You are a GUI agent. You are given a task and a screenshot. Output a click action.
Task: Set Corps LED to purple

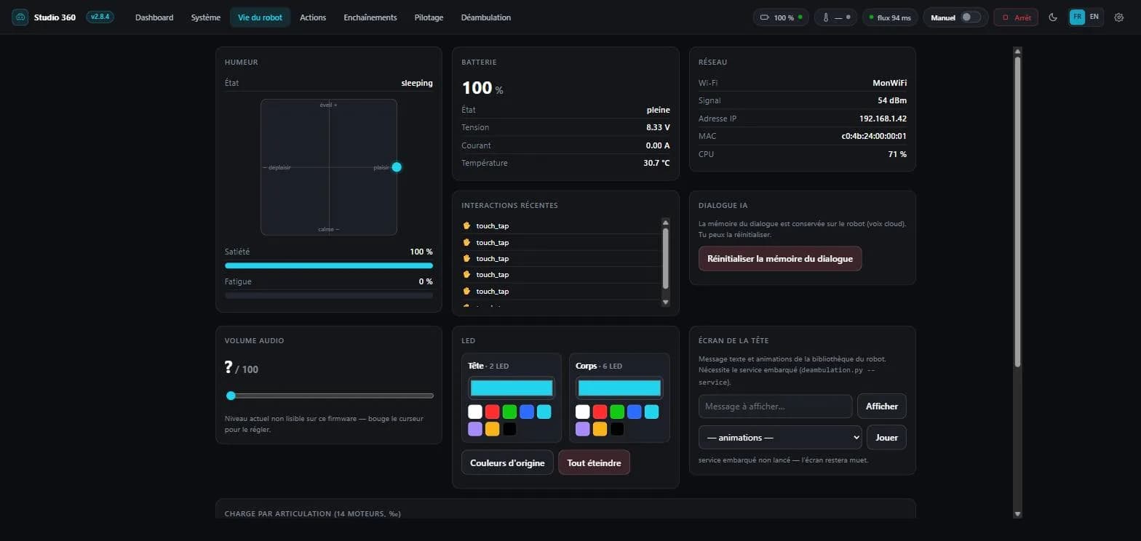583,429
